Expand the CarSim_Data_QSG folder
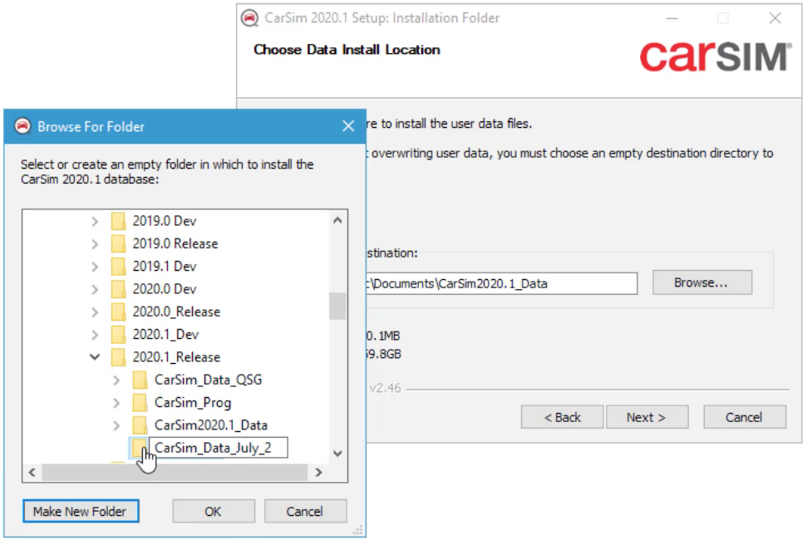 pyautogui.click(x=116, y=380)
